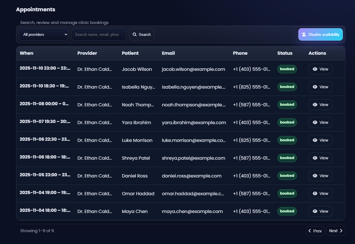Viewport: 355px width, 244px height.
Task: Open Daniel Ross appointment via View
Action: pos(320,176)
